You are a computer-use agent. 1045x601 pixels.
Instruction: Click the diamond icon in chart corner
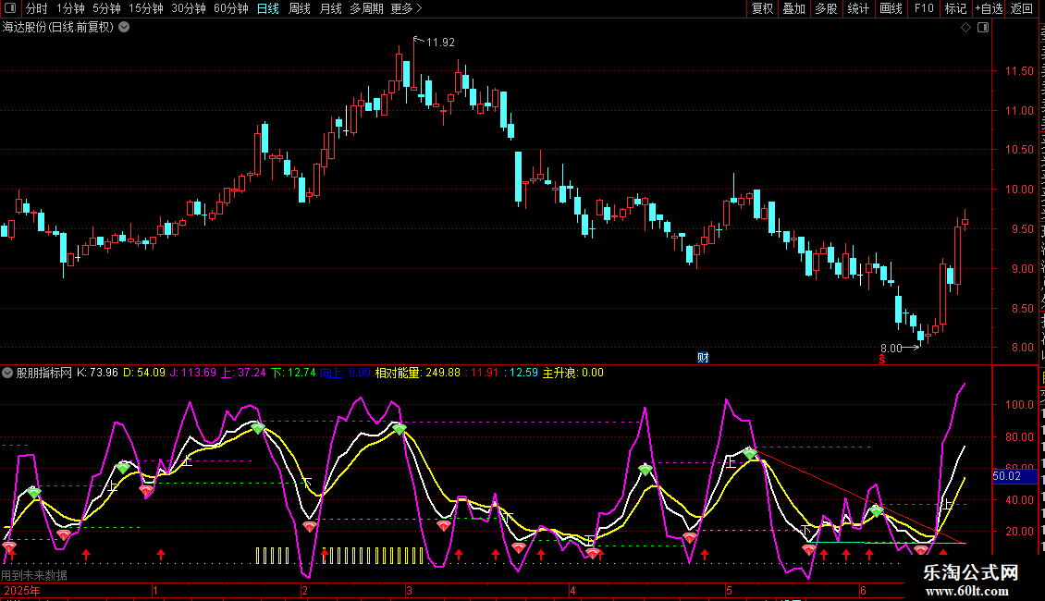(x=965, y=28)
